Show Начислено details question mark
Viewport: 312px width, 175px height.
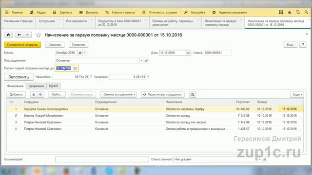click(91, 77)
